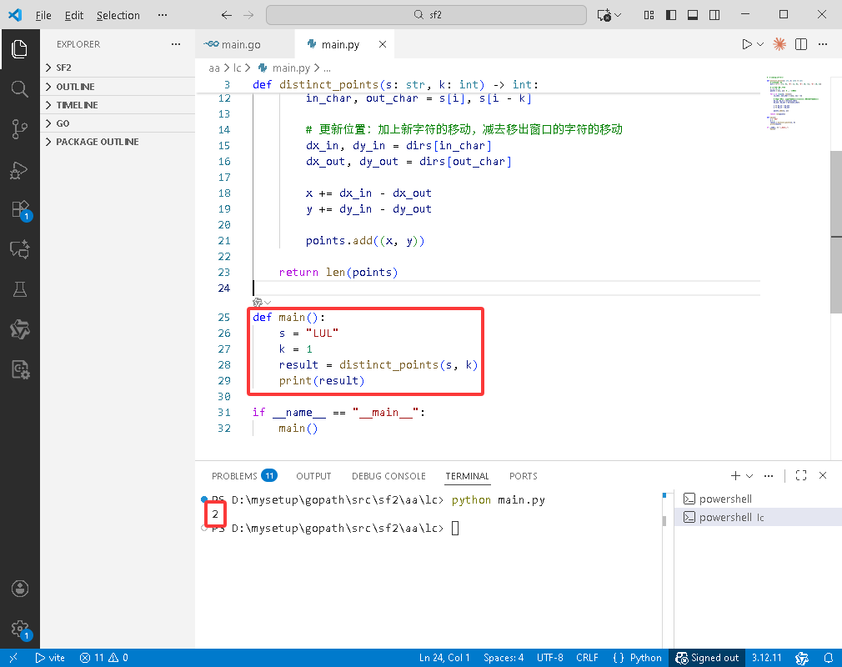This screenshot has height=667, width=842.
Task: Open editor More Actions ellipsis
Action: (x=823, y=44)
